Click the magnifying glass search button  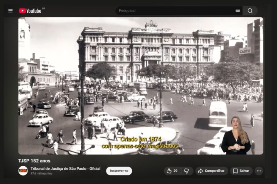(250, 11)
